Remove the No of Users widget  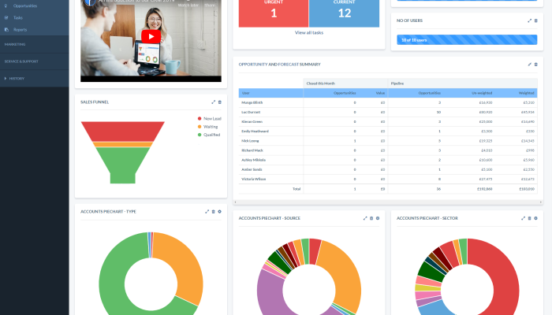tap(536, 20)
